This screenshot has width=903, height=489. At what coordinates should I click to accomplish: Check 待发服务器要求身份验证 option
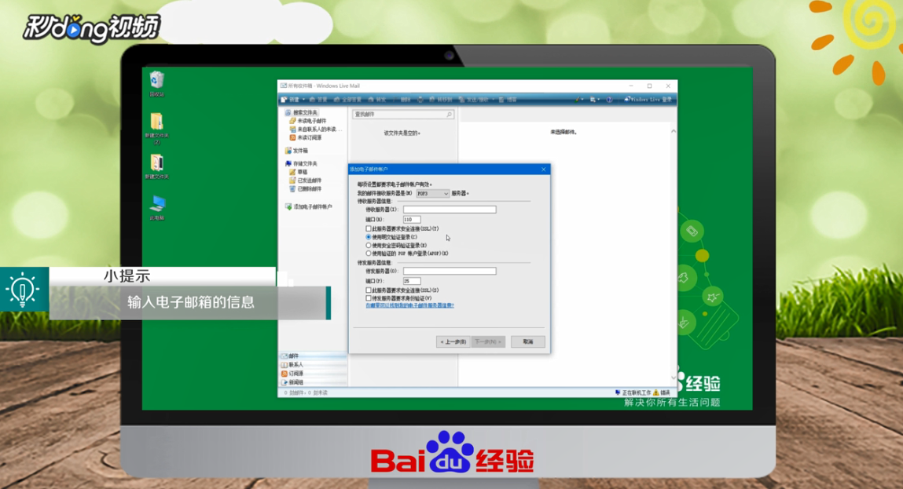pos(367,297)
